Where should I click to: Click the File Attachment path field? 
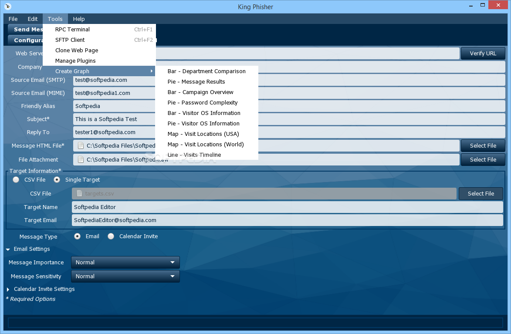266,159
